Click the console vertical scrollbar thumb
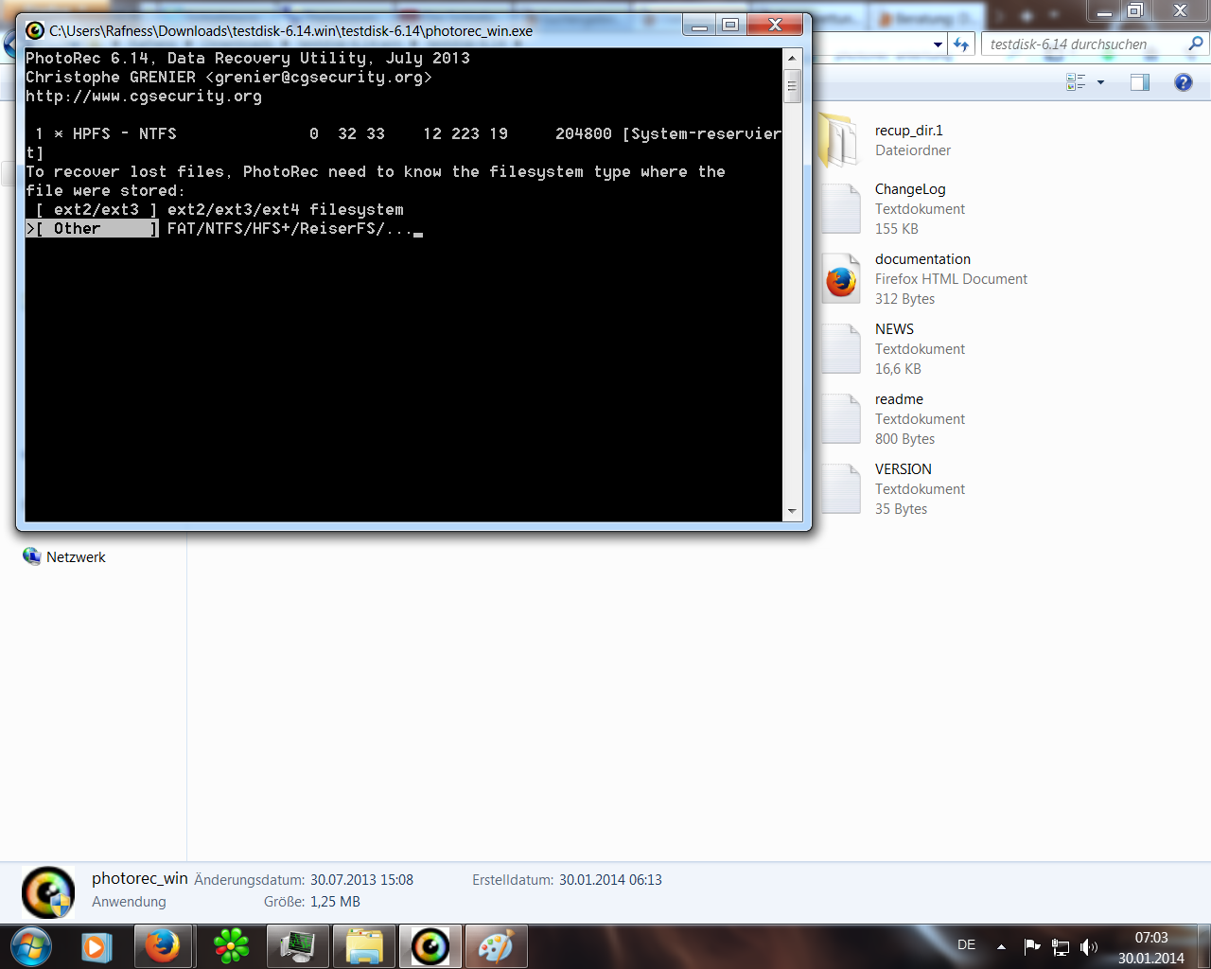 pyautogui.click(x=792, y=86)
